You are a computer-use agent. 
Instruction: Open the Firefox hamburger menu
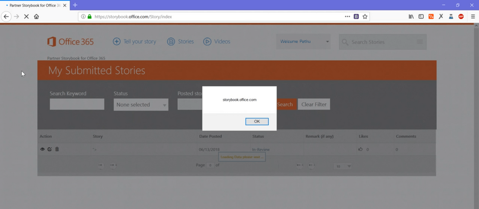[473, 16]
